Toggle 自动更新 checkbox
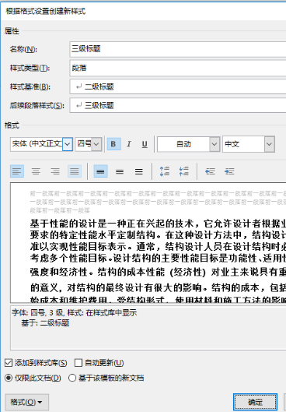This screenshot has width=286, height=412. click(78, 363)
